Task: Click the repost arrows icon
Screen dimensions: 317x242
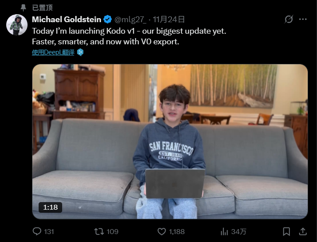Action: pyautogui.click(x=99, y=231)
